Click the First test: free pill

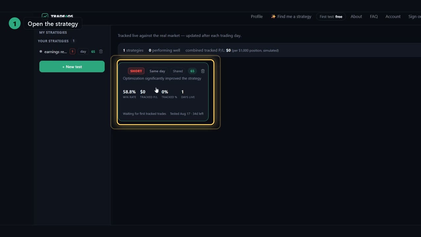click(x=331, y=16)
